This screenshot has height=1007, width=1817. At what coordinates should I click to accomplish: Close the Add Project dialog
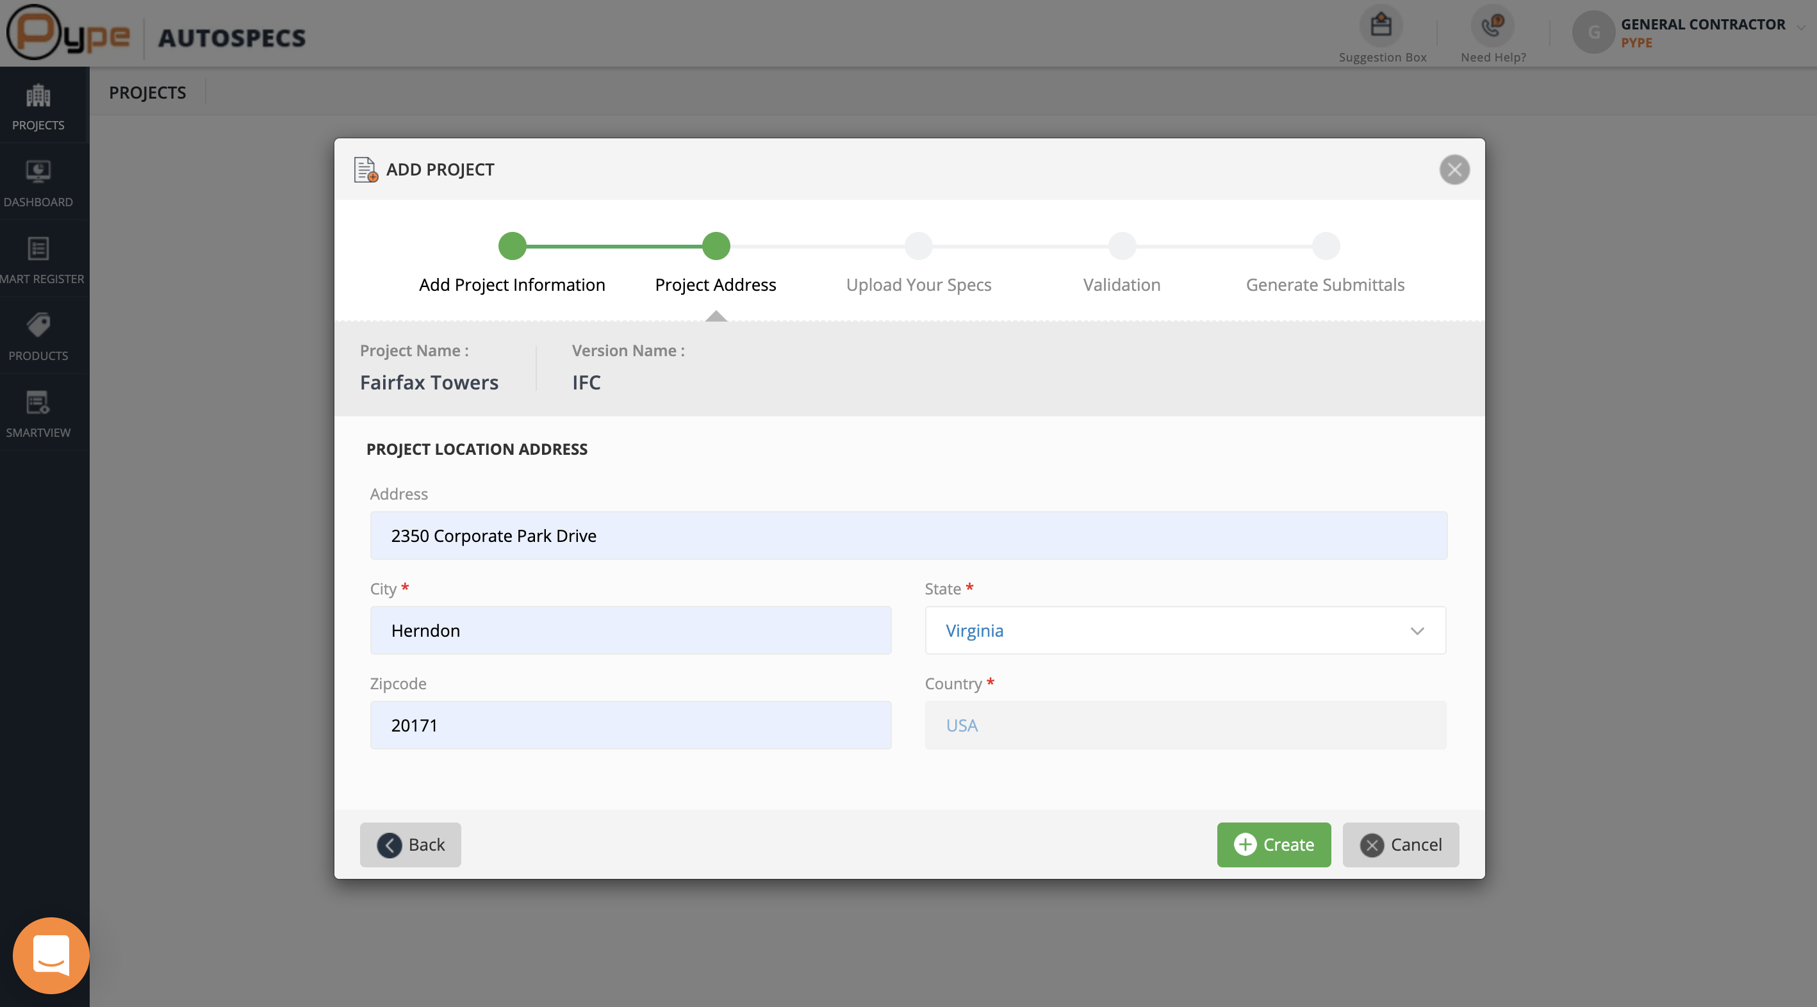(1454, 169)
